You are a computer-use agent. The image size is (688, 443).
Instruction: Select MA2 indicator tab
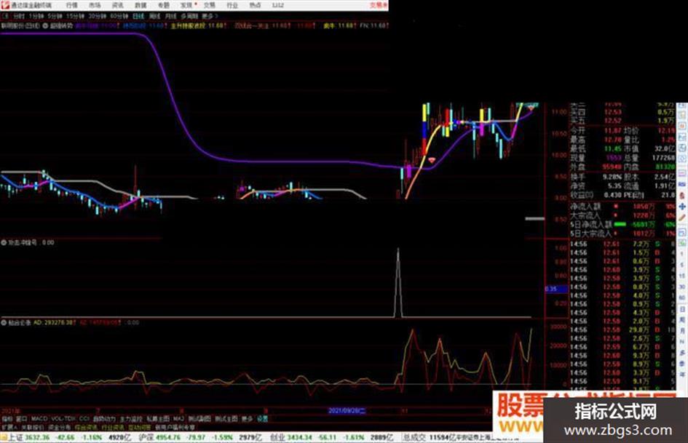point(178,419)
